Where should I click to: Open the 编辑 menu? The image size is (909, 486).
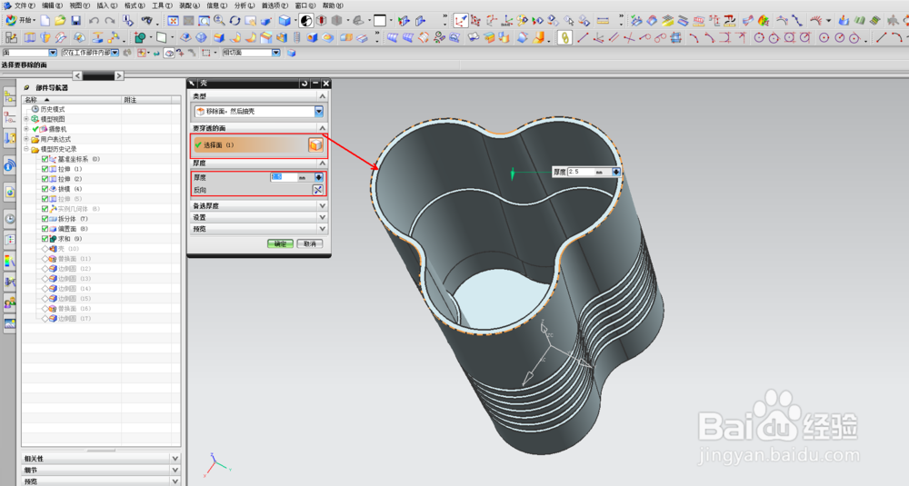tap(52, 5)
